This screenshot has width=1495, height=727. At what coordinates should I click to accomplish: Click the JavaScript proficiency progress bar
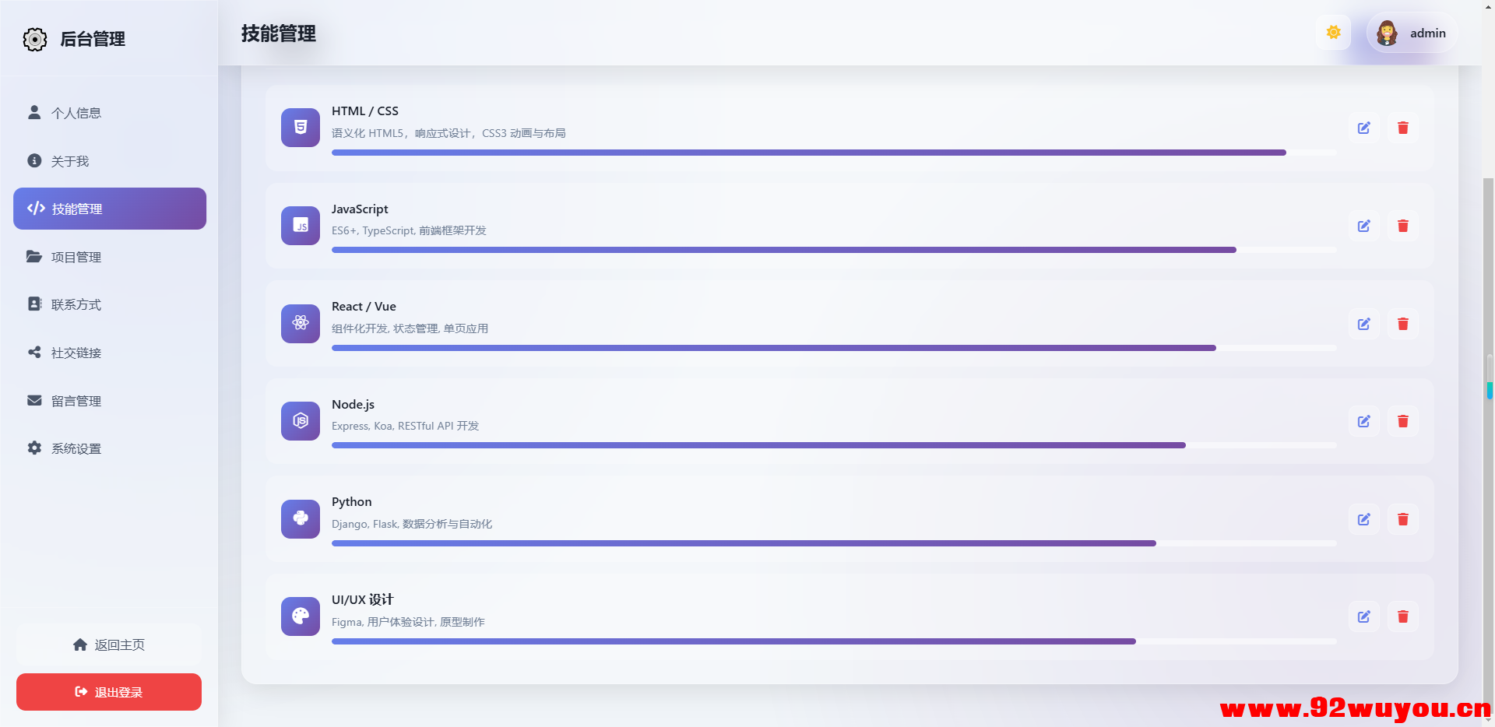click(783, 250)
